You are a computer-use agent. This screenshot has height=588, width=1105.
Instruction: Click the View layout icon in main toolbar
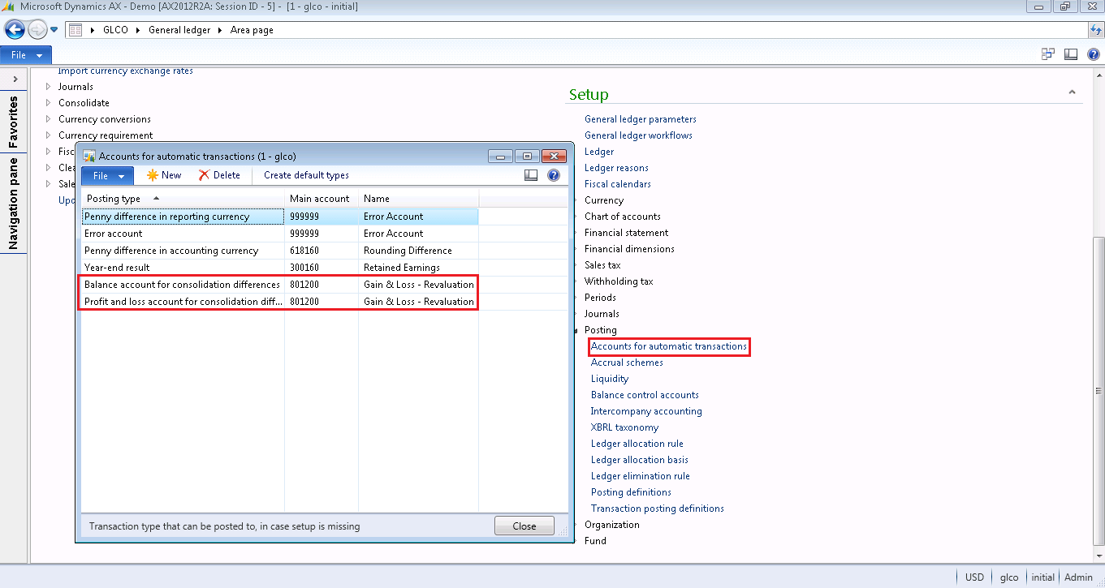point(1071,54)
